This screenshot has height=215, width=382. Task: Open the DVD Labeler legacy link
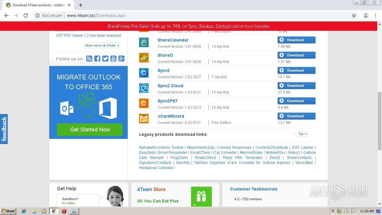pos(303,148)
